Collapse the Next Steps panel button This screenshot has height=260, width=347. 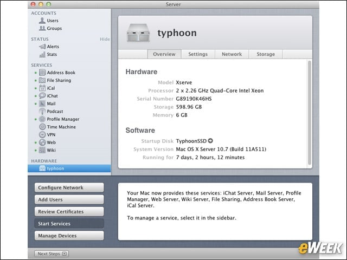tap(52, 253)
